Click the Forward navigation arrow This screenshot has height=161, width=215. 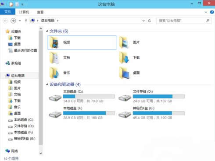click(x=13, y=21)
